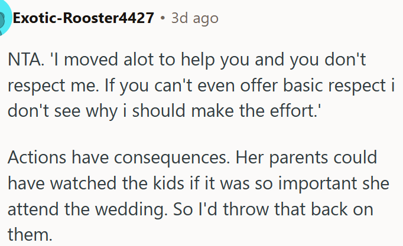The image size is (403, 246).
Task: Click the "3d ago" comment timestamp
Action: tap(194, 18)
